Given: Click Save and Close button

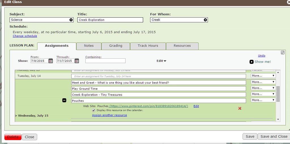Looking at the screenshot, I should 274,136.
